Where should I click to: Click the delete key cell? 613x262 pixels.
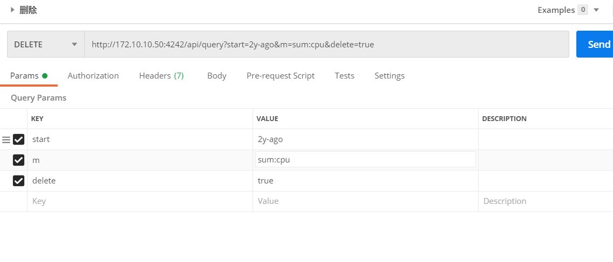coord(140,181)
